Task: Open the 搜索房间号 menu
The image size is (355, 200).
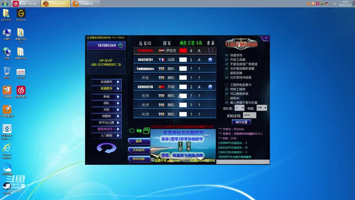Action: click(106, 129)
